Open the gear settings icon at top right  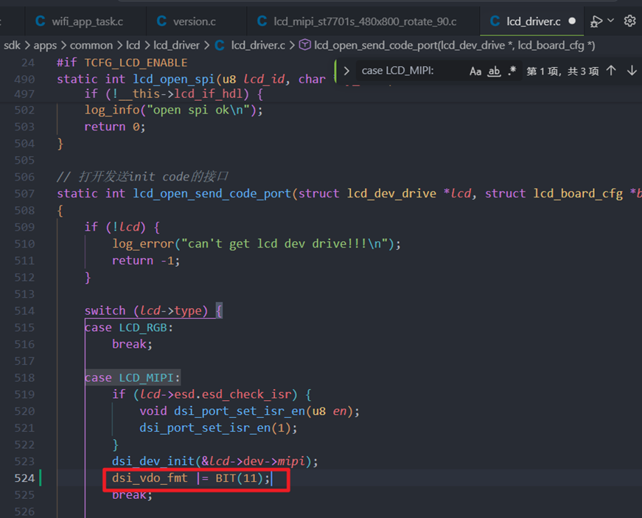pyautogui.click(x=629, y=21)
